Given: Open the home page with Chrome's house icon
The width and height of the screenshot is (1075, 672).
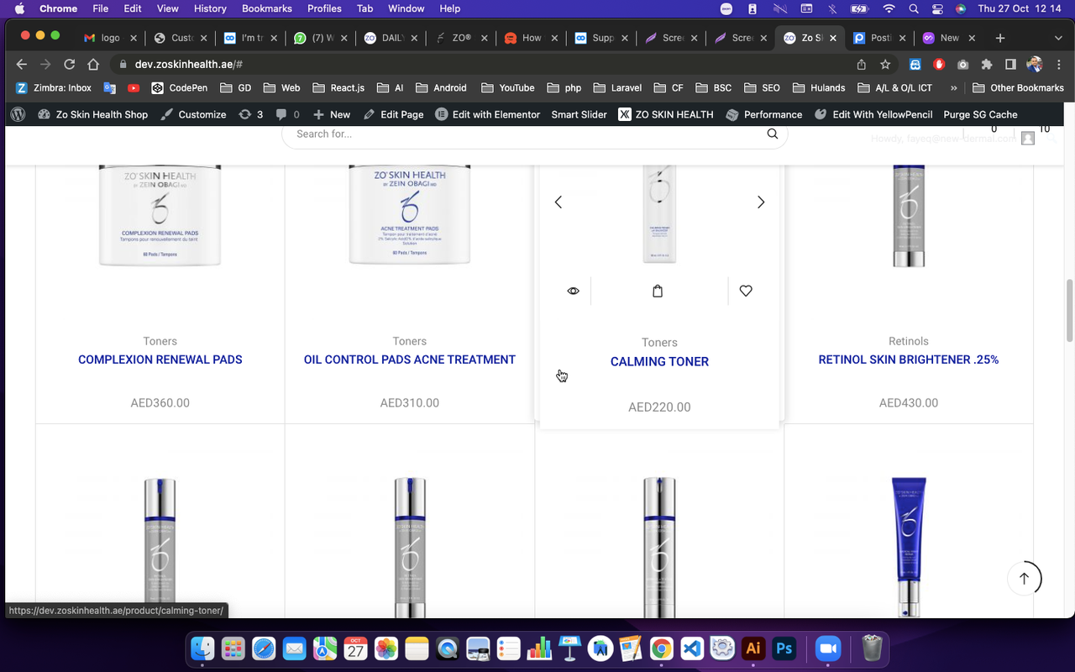Looking at the screenshot, I should click(93, 64).
